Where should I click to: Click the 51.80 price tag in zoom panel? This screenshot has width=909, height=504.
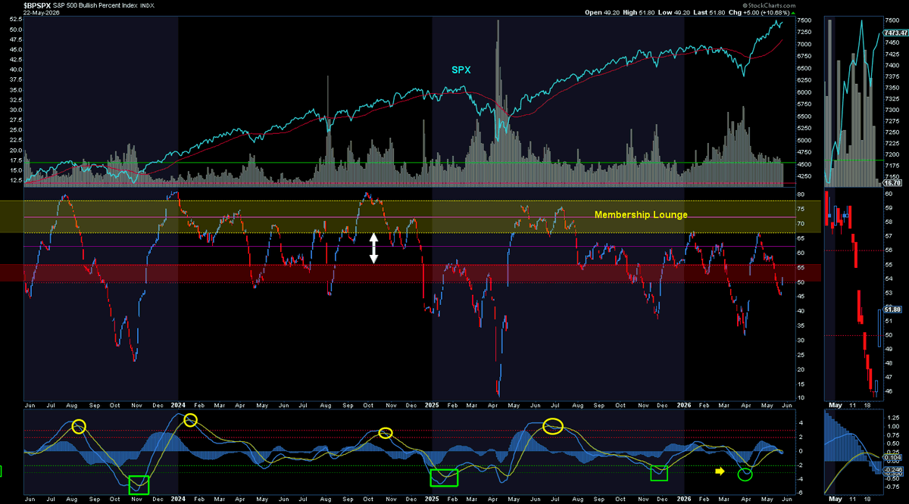pos(893,310)
